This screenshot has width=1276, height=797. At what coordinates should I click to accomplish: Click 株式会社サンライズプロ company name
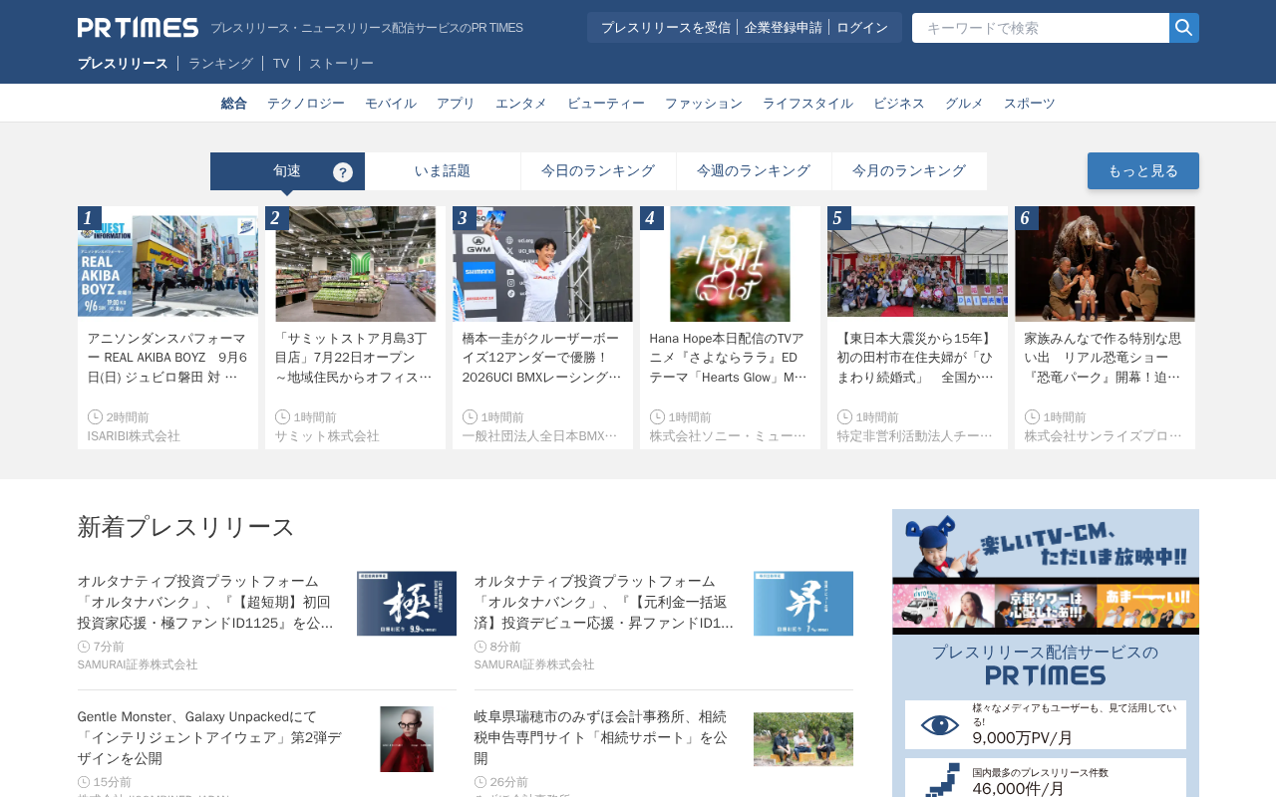click(1103, 436)
